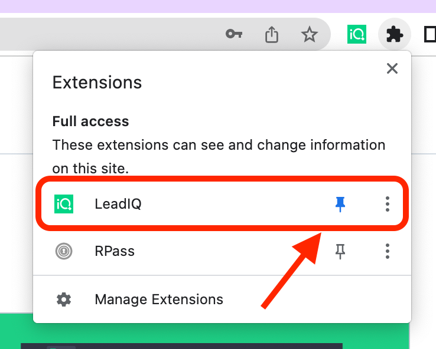436x349 pixels.
Task: Open saved passwords via the key icon
Action: pos(234,35)
